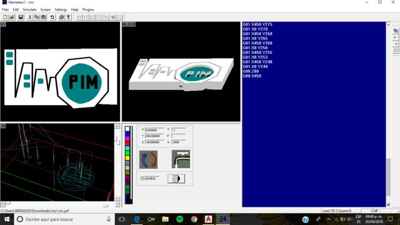This screenshot has height=225, width=400.
Task: Click the X coordinate field
Action: click(154, 130)
